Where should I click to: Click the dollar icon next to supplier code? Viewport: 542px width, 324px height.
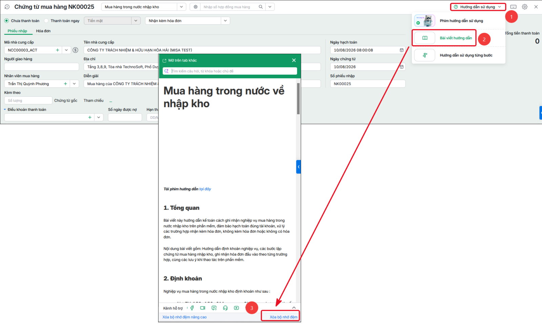tap(76, 50)
